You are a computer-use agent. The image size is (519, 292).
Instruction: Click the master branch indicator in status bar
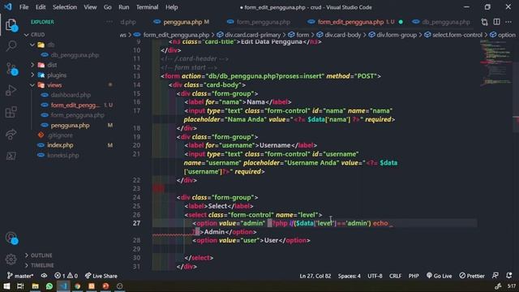pos(20,276)
